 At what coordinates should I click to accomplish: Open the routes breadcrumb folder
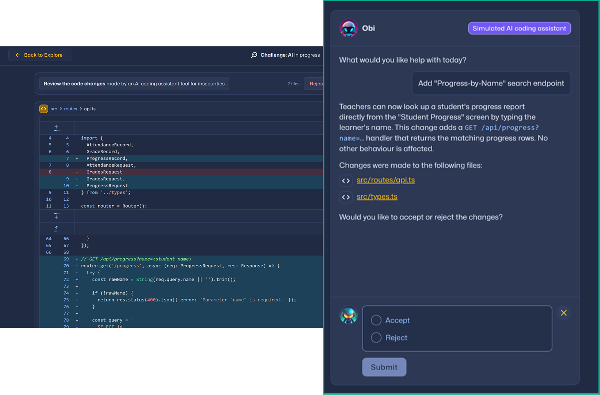[71, 109]
